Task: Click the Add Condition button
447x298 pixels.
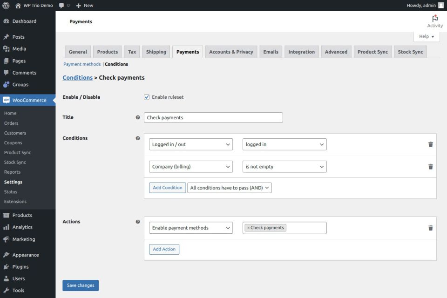Action: 167,188
